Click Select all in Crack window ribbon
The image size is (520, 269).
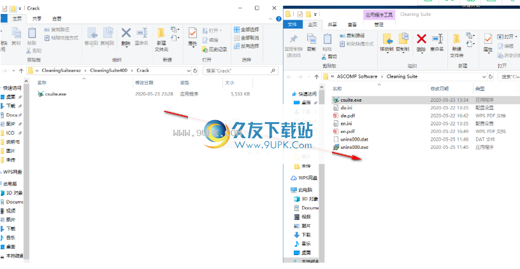point(246,29)
